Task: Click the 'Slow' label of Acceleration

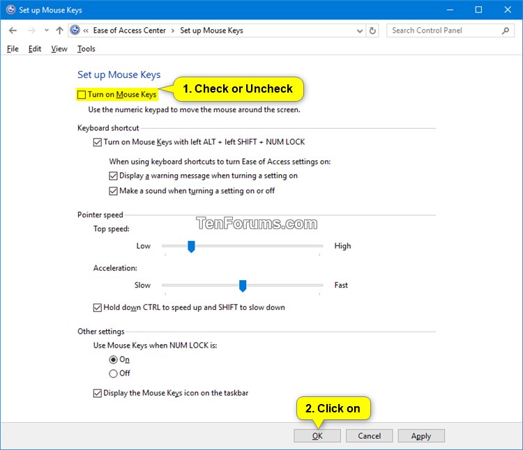Action: coord(142,286)
